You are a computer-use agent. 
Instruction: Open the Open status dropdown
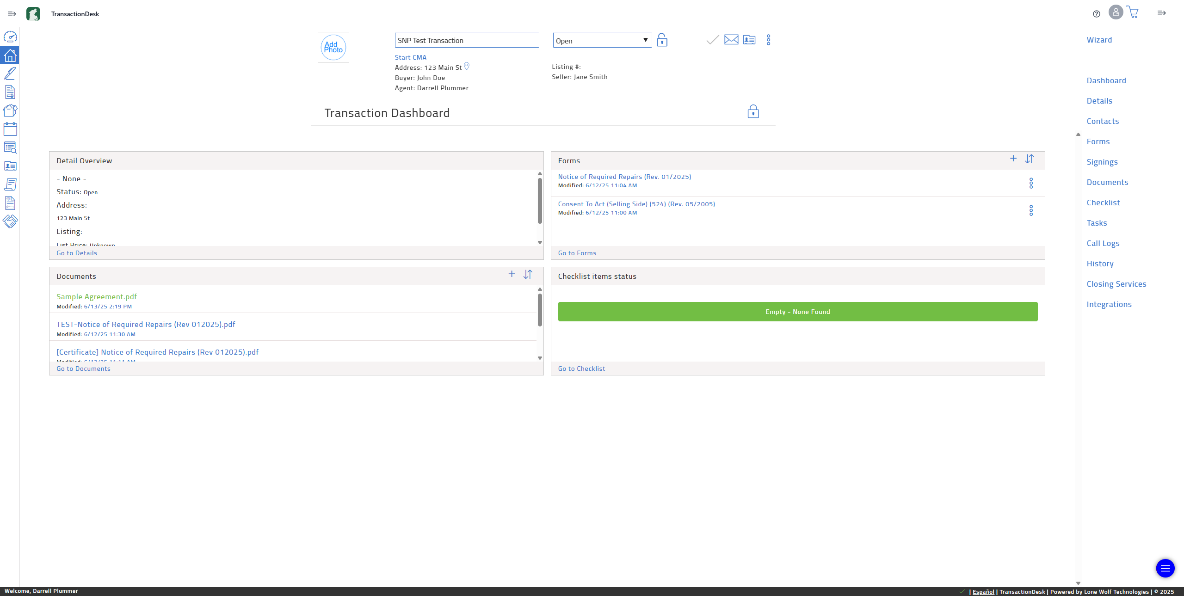(x=602, y=41)
